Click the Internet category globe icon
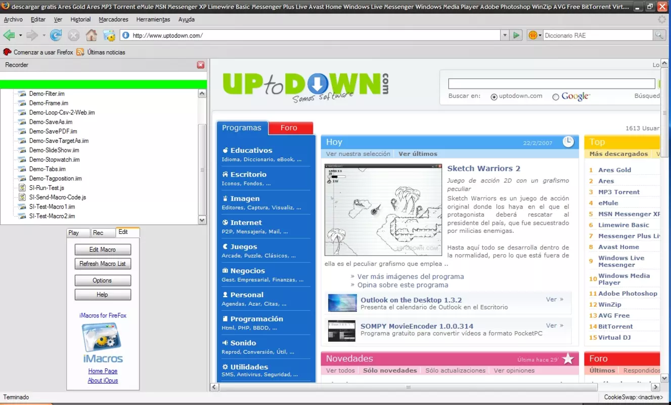The image size is (671, 405). (x=226, y=222)
